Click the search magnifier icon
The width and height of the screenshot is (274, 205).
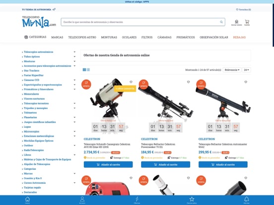coord(221,22)
